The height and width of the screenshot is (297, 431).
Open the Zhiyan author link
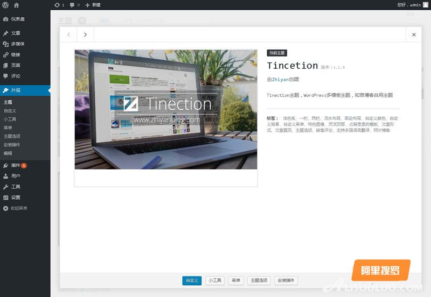280,79
